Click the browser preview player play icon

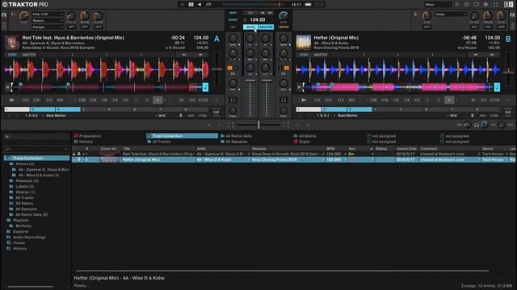click(x=7, y=136)
